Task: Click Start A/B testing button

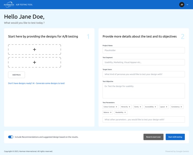Action: [x=175, y=137]
